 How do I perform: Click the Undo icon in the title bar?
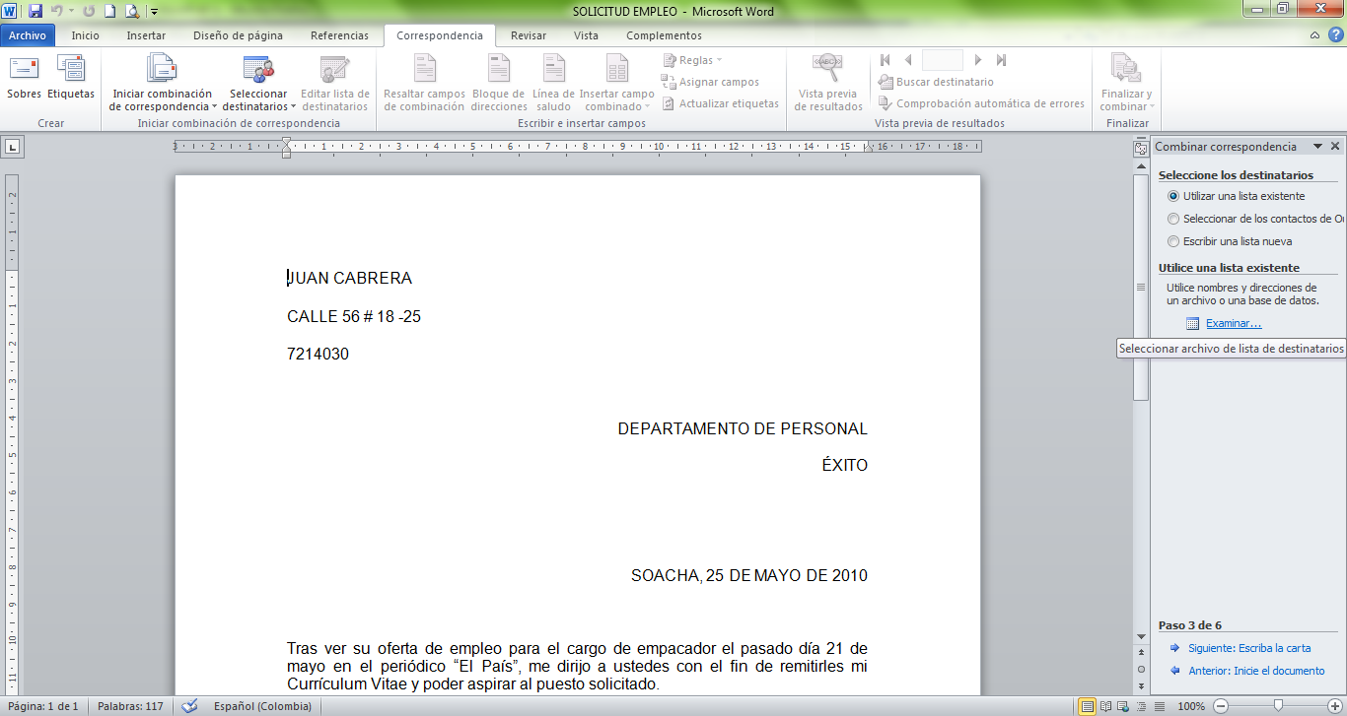[x=57, y=12]
